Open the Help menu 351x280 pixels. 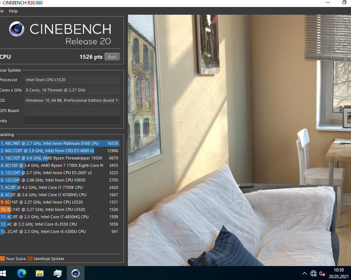coord(13,11)
